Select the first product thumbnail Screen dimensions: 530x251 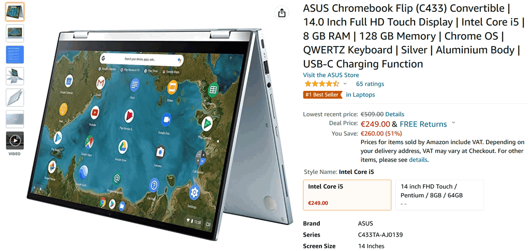tap(15, 12)
